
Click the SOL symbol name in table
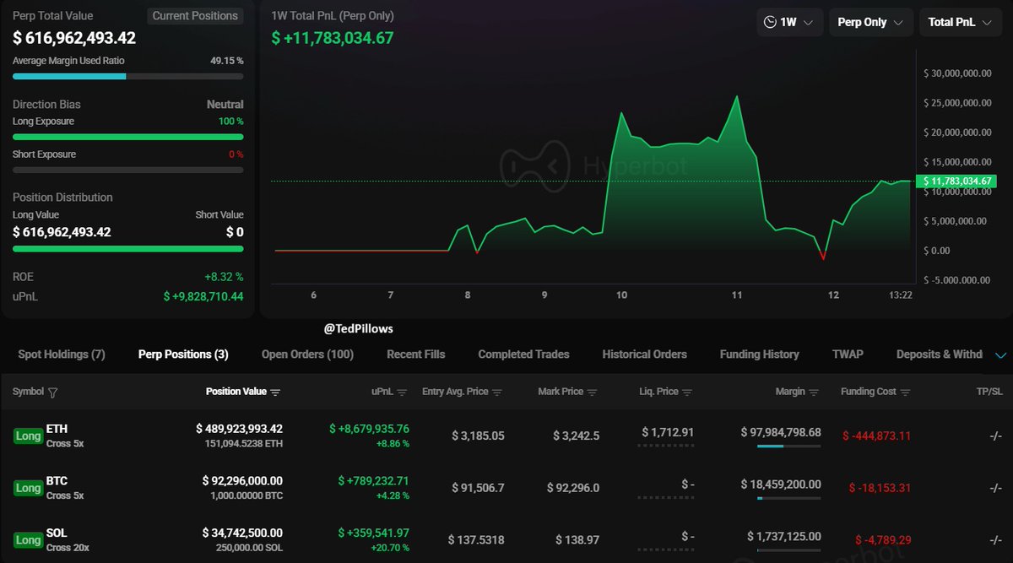click(57, 533)
